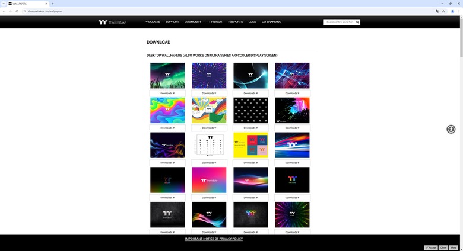
Task: Expand Downloads under black rainbow logo wallpaper
Action: [x=292, y=197]
